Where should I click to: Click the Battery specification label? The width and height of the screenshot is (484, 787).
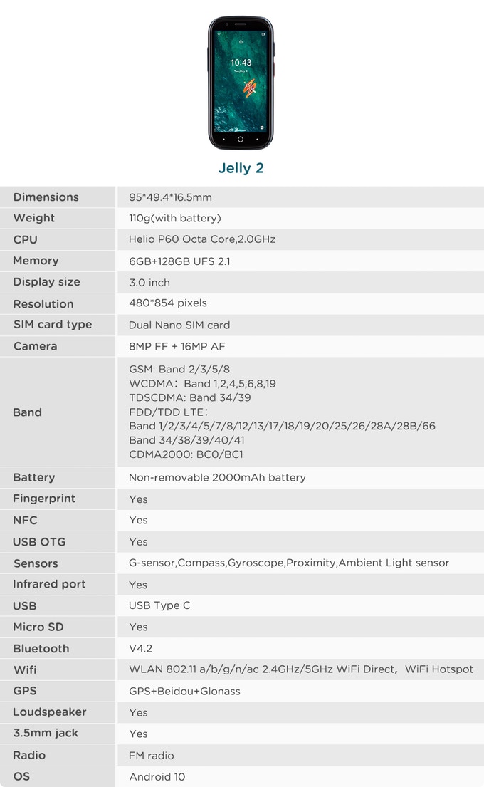coord(33,477)
